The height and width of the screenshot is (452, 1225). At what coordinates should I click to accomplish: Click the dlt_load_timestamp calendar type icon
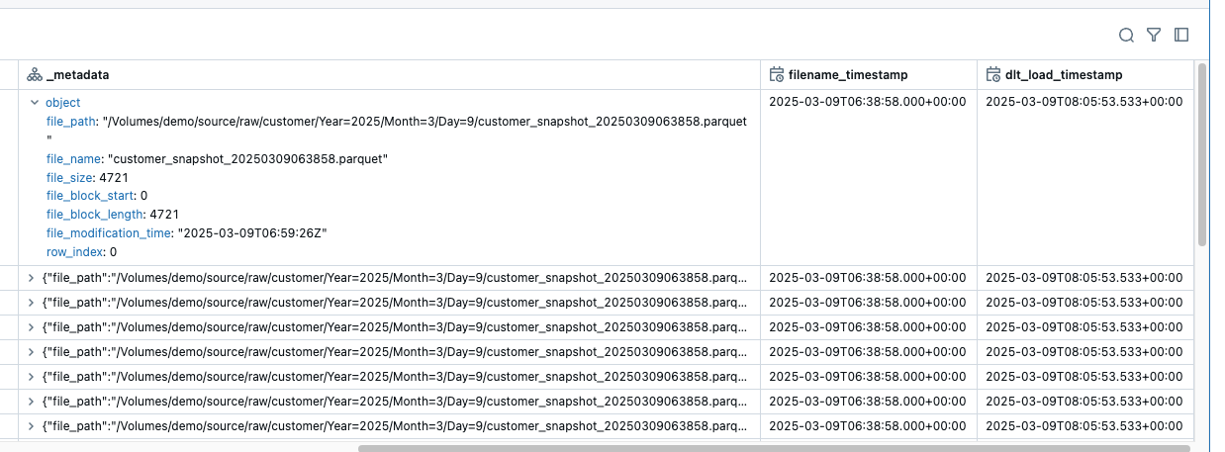click(993, 75)
